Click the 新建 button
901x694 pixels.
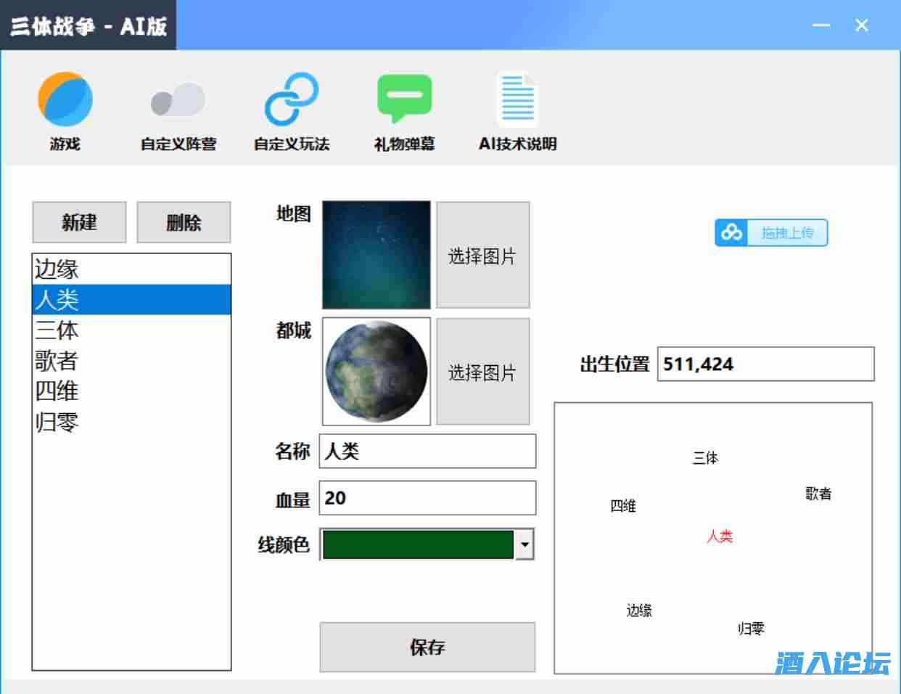[79, 222]
